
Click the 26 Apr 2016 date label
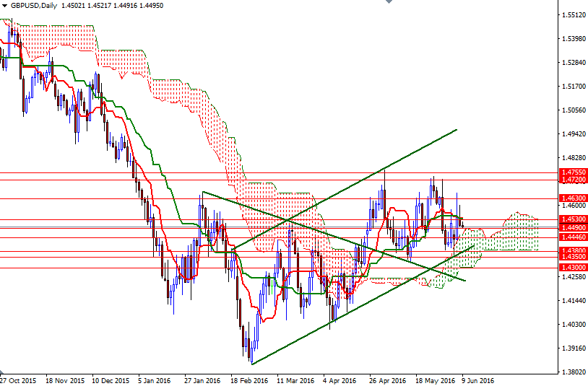pos(387,380)
